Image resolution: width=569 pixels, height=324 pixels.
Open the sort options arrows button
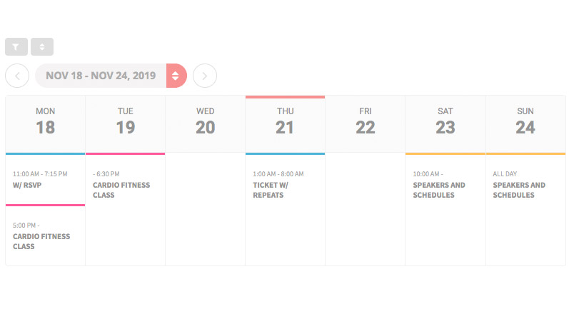pyautogui.click(x=42, y=47)
